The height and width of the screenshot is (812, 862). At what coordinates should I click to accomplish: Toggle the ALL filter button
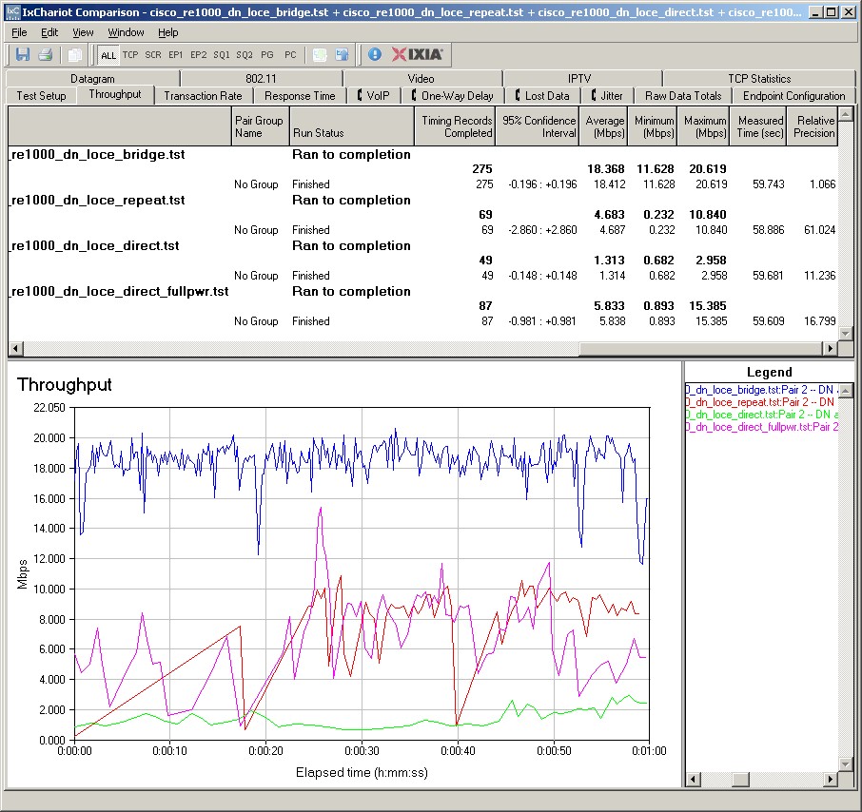108,55
